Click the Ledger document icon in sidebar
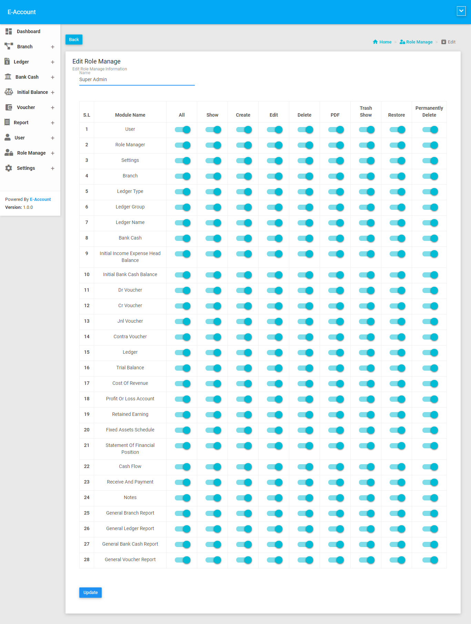Screen dimensions: 471x624 pyautogui.click(x=7, y=61)
